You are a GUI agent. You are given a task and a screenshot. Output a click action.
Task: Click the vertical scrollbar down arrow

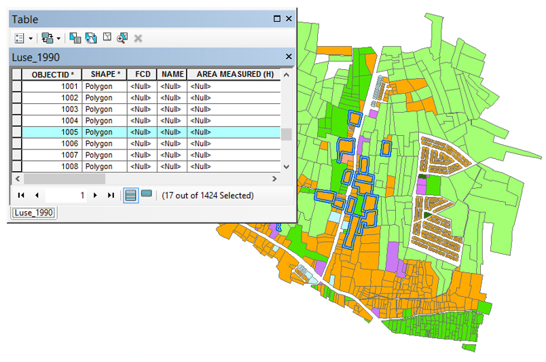(286, 167)
